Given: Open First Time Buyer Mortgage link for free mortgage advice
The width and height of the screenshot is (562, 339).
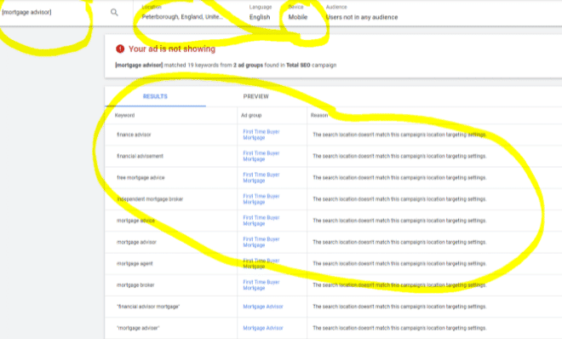Looking at the screenshot, I should click(261, 178).
